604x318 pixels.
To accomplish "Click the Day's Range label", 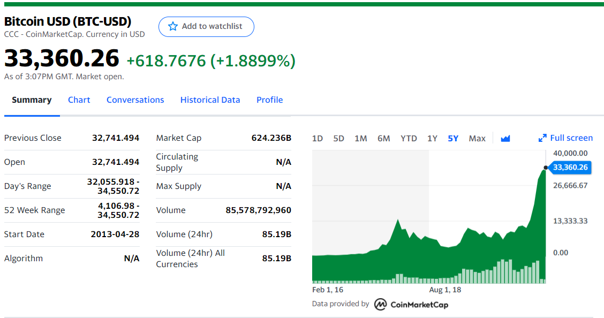I will [x=28, y=186].
